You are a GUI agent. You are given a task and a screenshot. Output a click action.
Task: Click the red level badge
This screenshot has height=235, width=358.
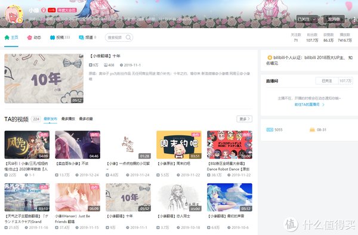pyautogui.click(x=51, y=10)
